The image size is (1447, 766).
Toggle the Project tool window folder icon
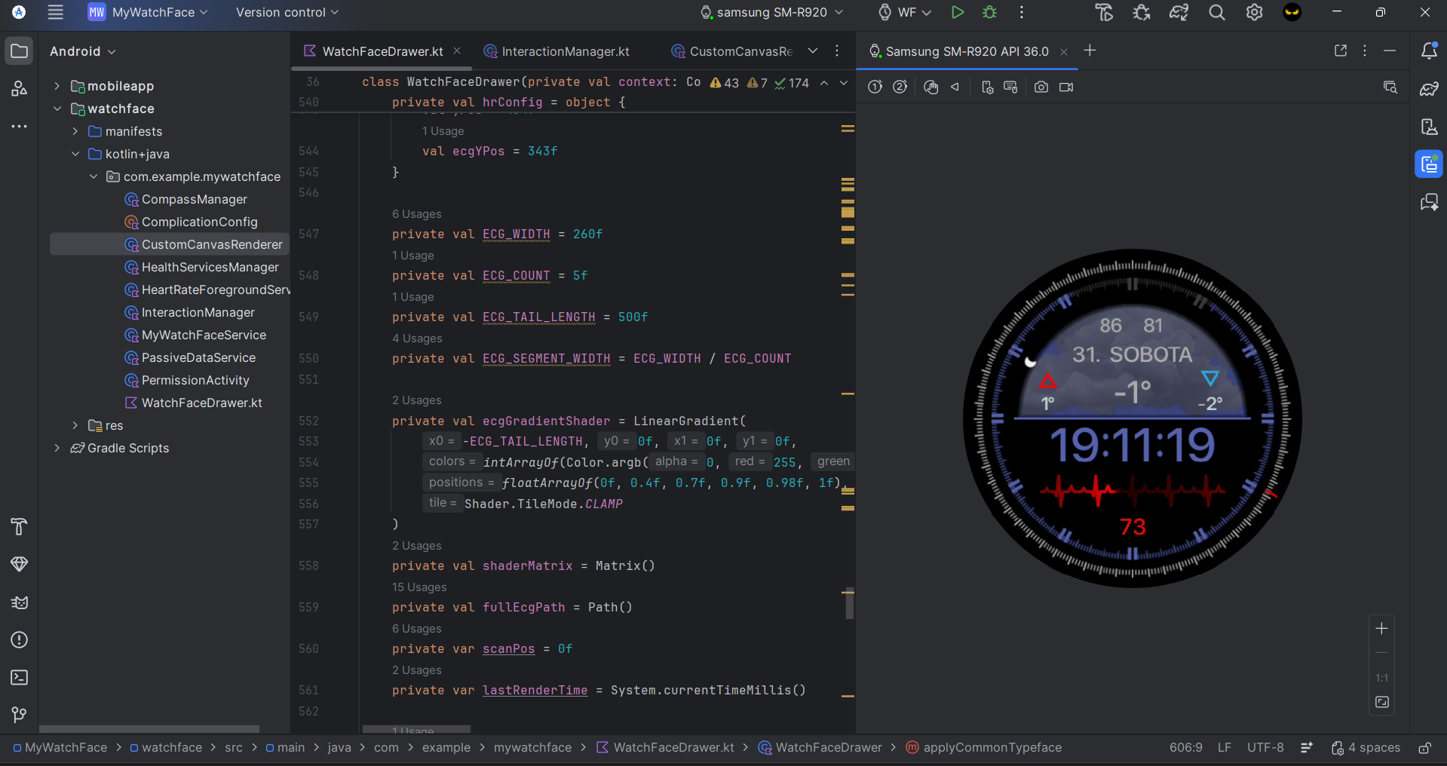point(20,51)
